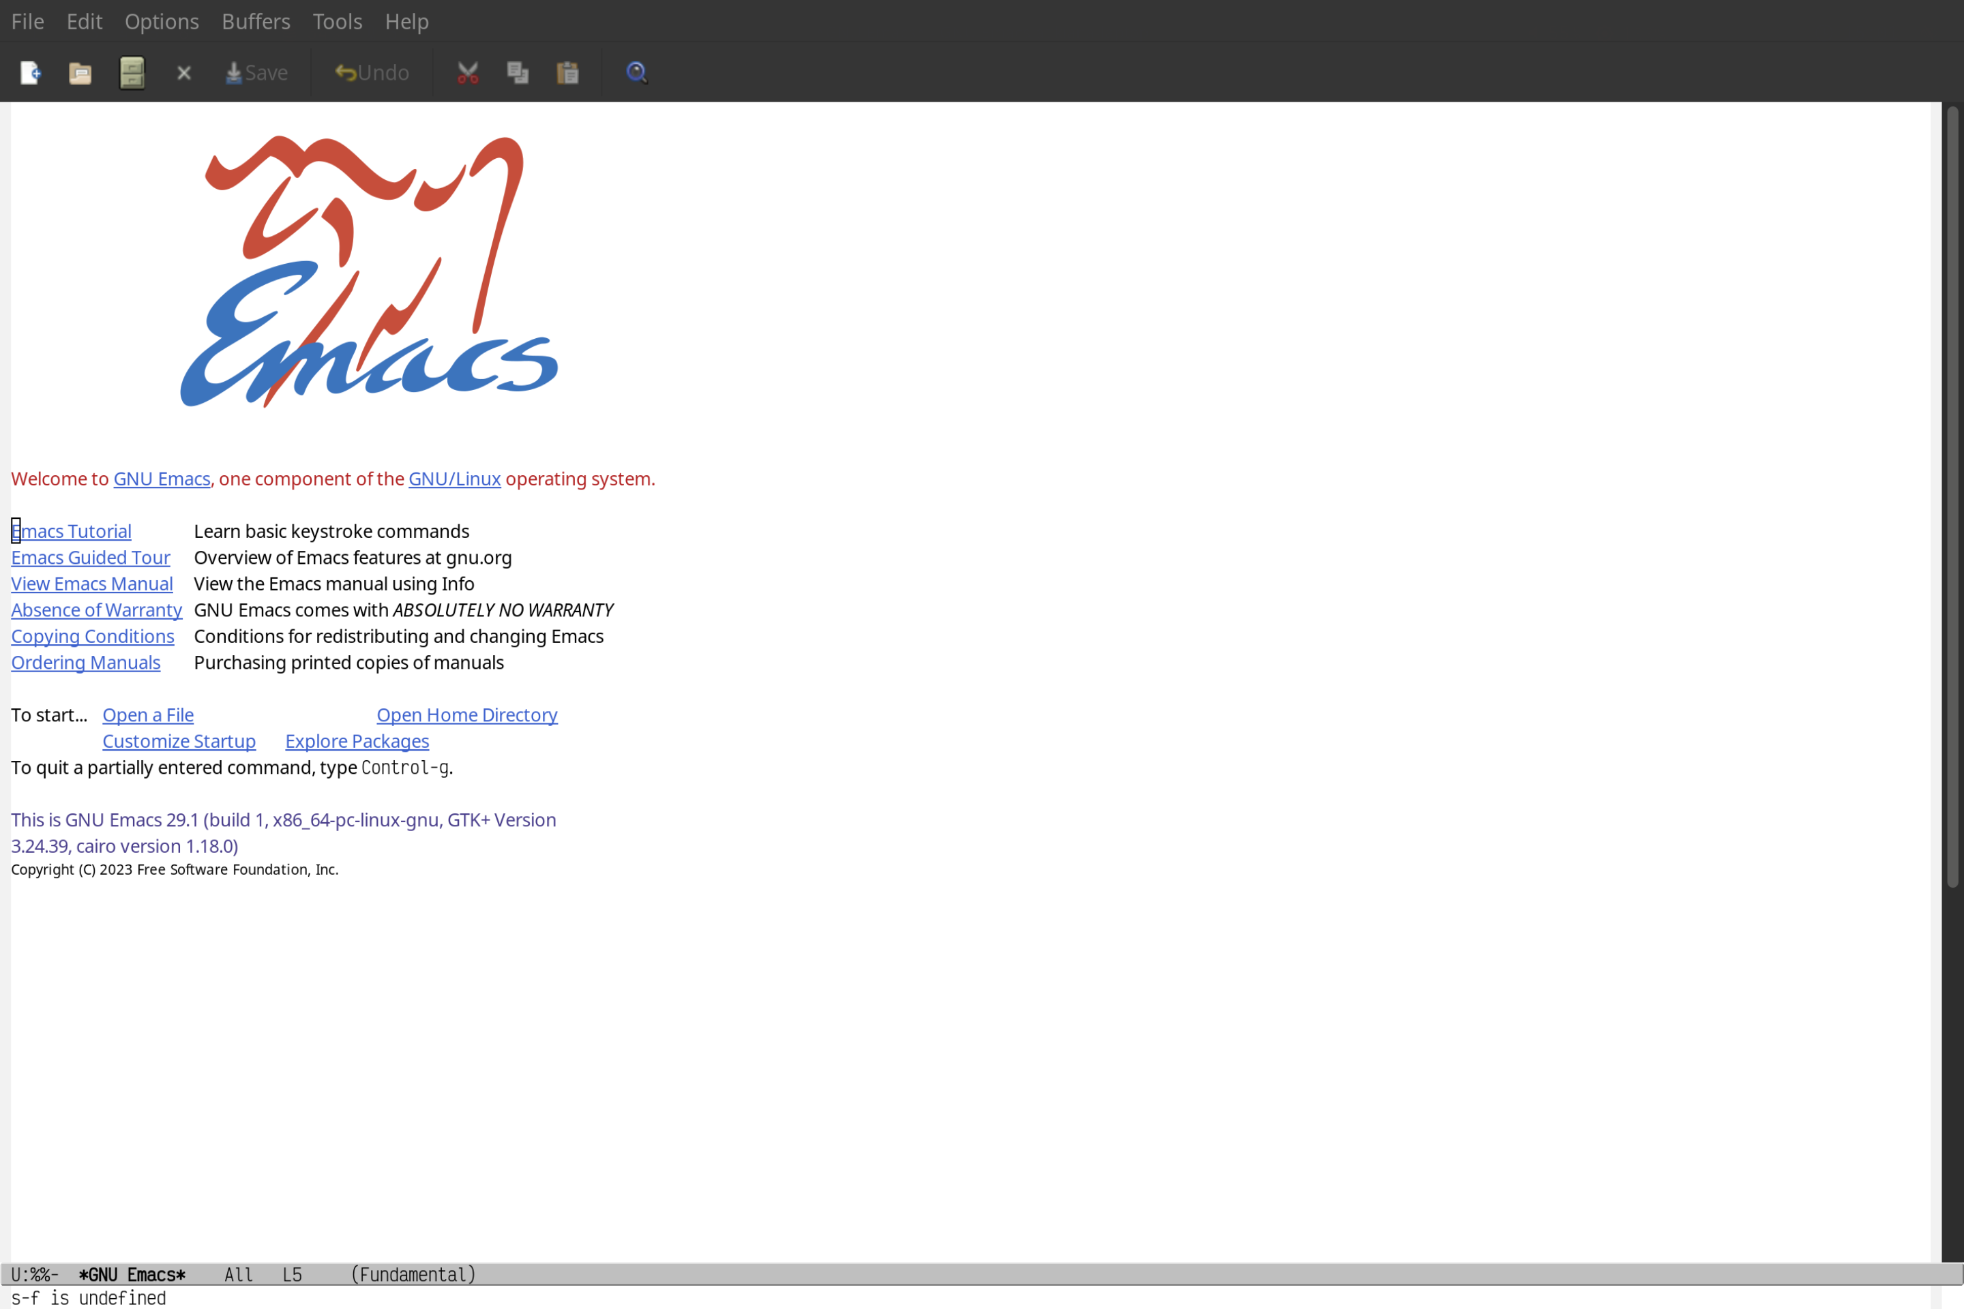
Task: Expand the Edit menu dropdown
Action: pyautogui.click(x=83, y=20)
